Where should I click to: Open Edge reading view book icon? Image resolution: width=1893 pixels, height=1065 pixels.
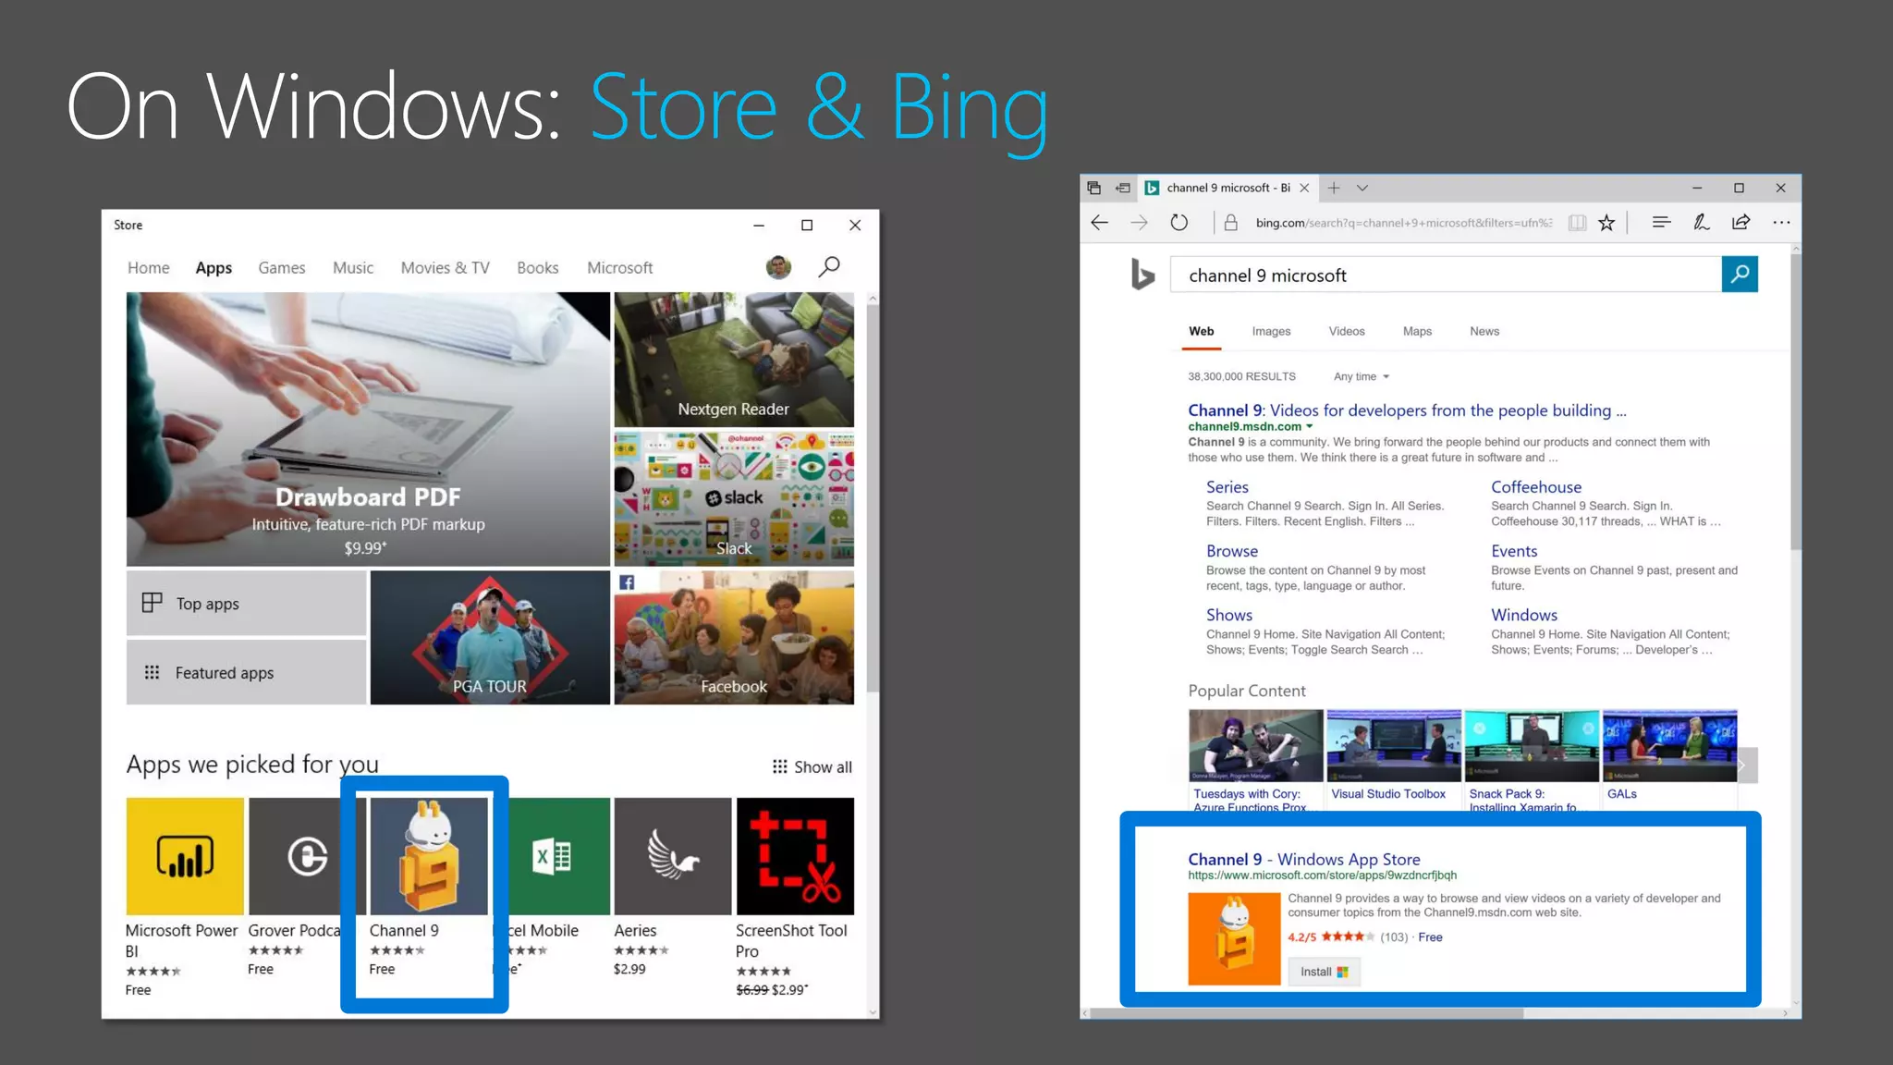coord(1577,223)
